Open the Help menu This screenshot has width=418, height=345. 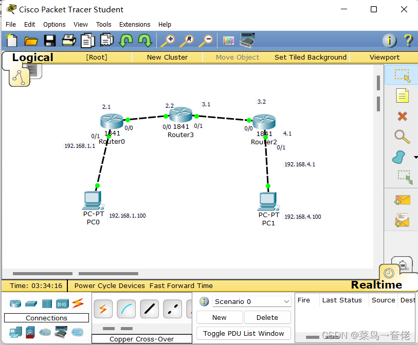165,25
